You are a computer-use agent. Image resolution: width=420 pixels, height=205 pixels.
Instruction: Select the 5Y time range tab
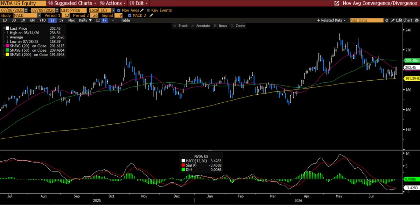click(x=61, y=20)
